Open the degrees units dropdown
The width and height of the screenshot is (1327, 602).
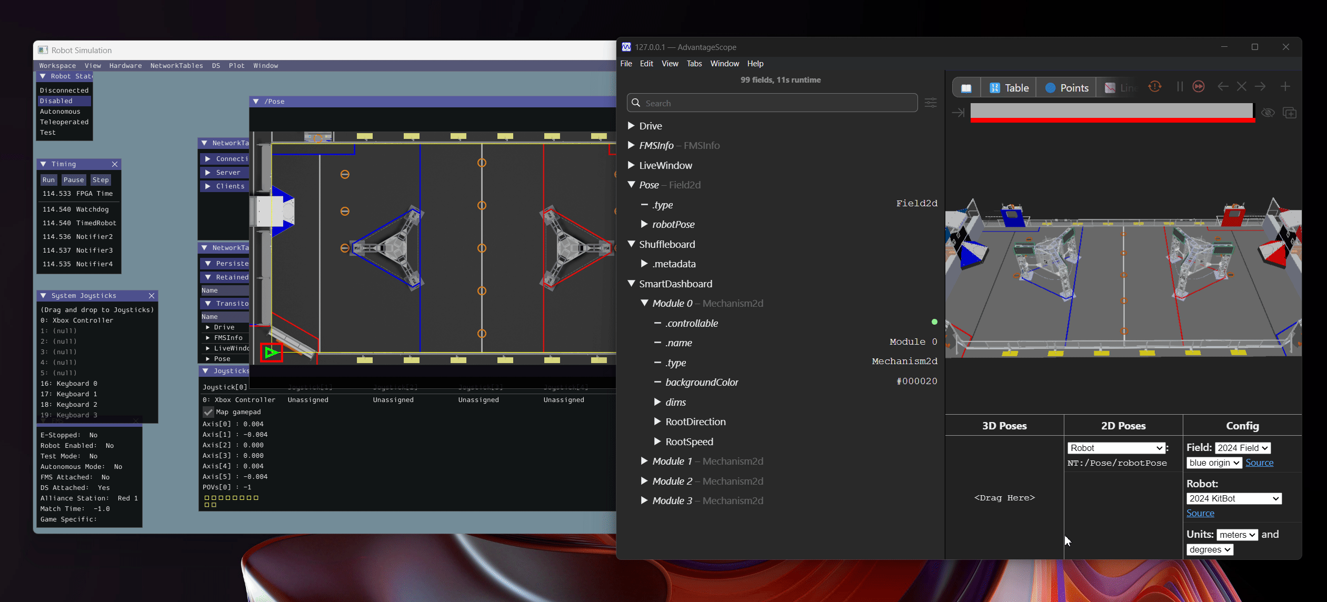click(x=1210, y=549)
